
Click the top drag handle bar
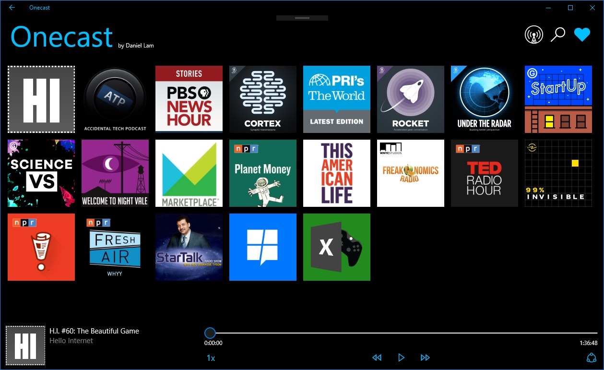302,18
